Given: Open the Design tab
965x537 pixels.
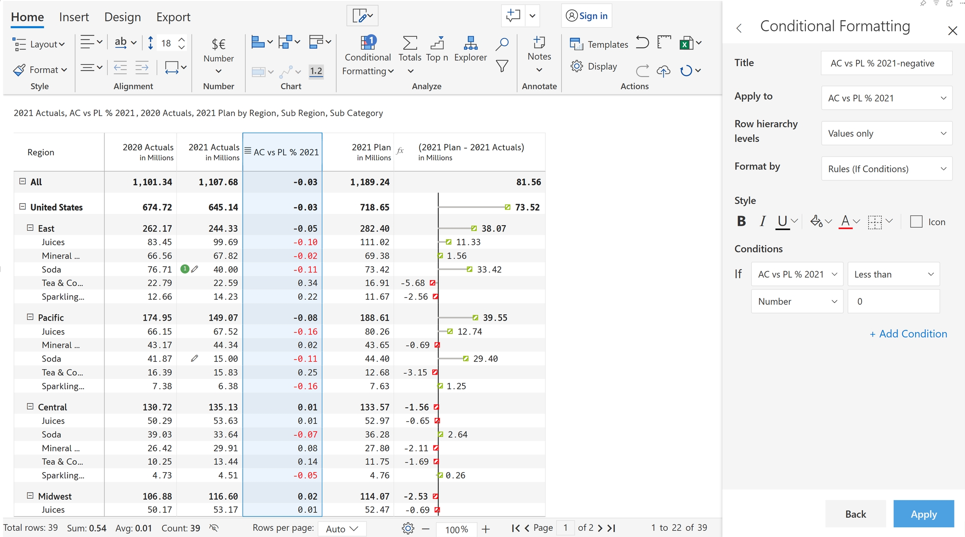Looking at the screenshot, I should (x=122, y=17).
